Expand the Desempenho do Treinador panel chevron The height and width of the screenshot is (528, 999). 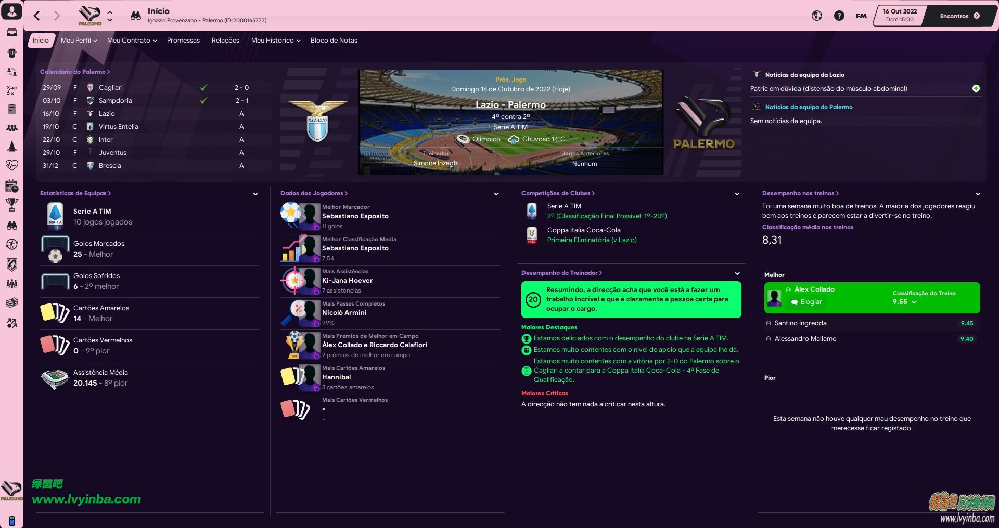click(x=737, y=273)
